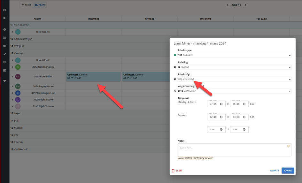Open Avdeling dropdown 12 Kantine
The image size is (302, 183).
(234, 67)
